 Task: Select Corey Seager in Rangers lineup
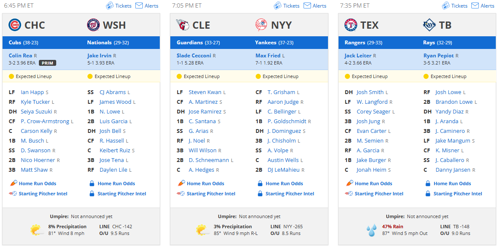373,112
